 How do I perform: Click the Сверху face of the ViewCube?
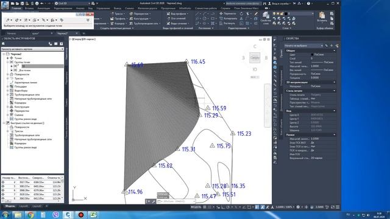[x=255, y=58]
